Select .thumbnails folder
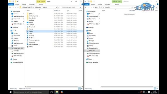Screen dimensions: 167x94 (32, 18)
